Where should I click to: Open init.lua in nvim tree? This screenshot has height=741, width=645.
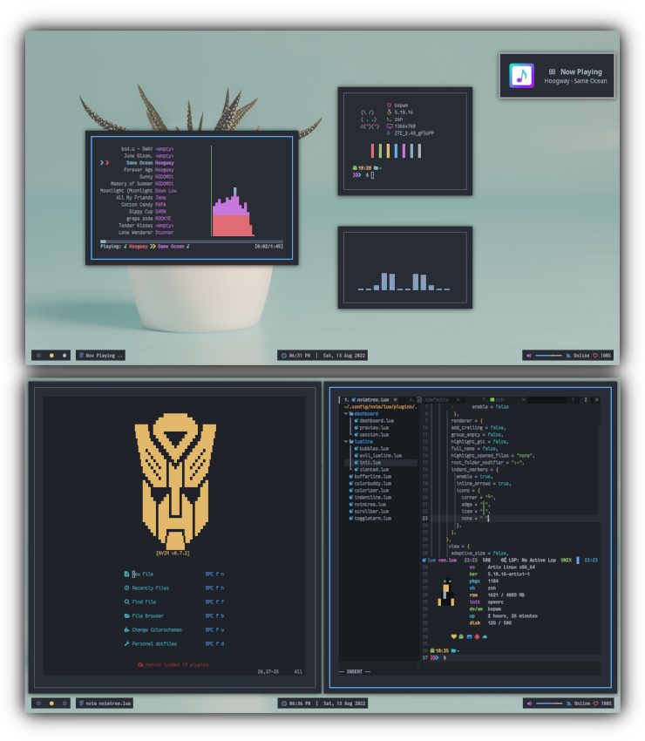[x=370, y=462]
